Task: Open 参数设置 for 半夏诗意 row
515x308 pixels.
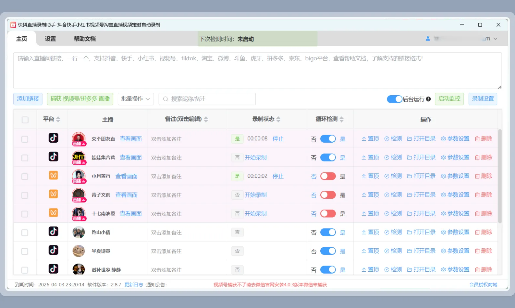Action: (455, 251)
